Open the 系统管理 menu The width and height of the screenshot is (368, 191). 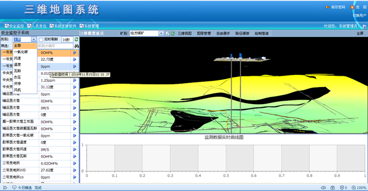(89, 26)
